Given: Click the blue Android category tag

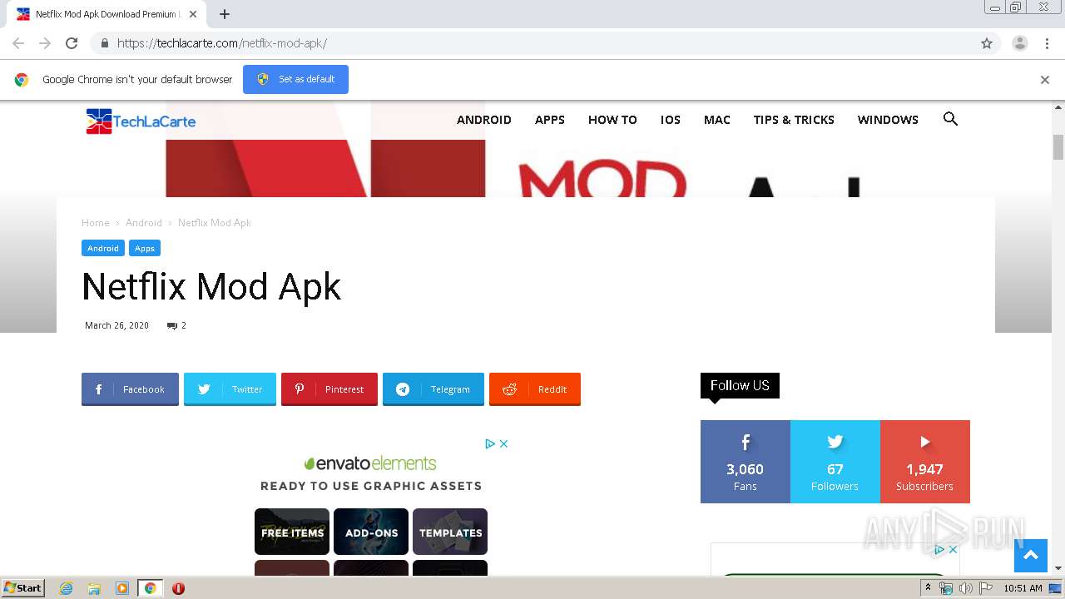Looking at the screenshot, I should [103, 248].
